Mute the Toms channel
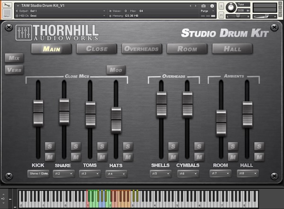This screenshot has width=284, height=209. [102, 157]
